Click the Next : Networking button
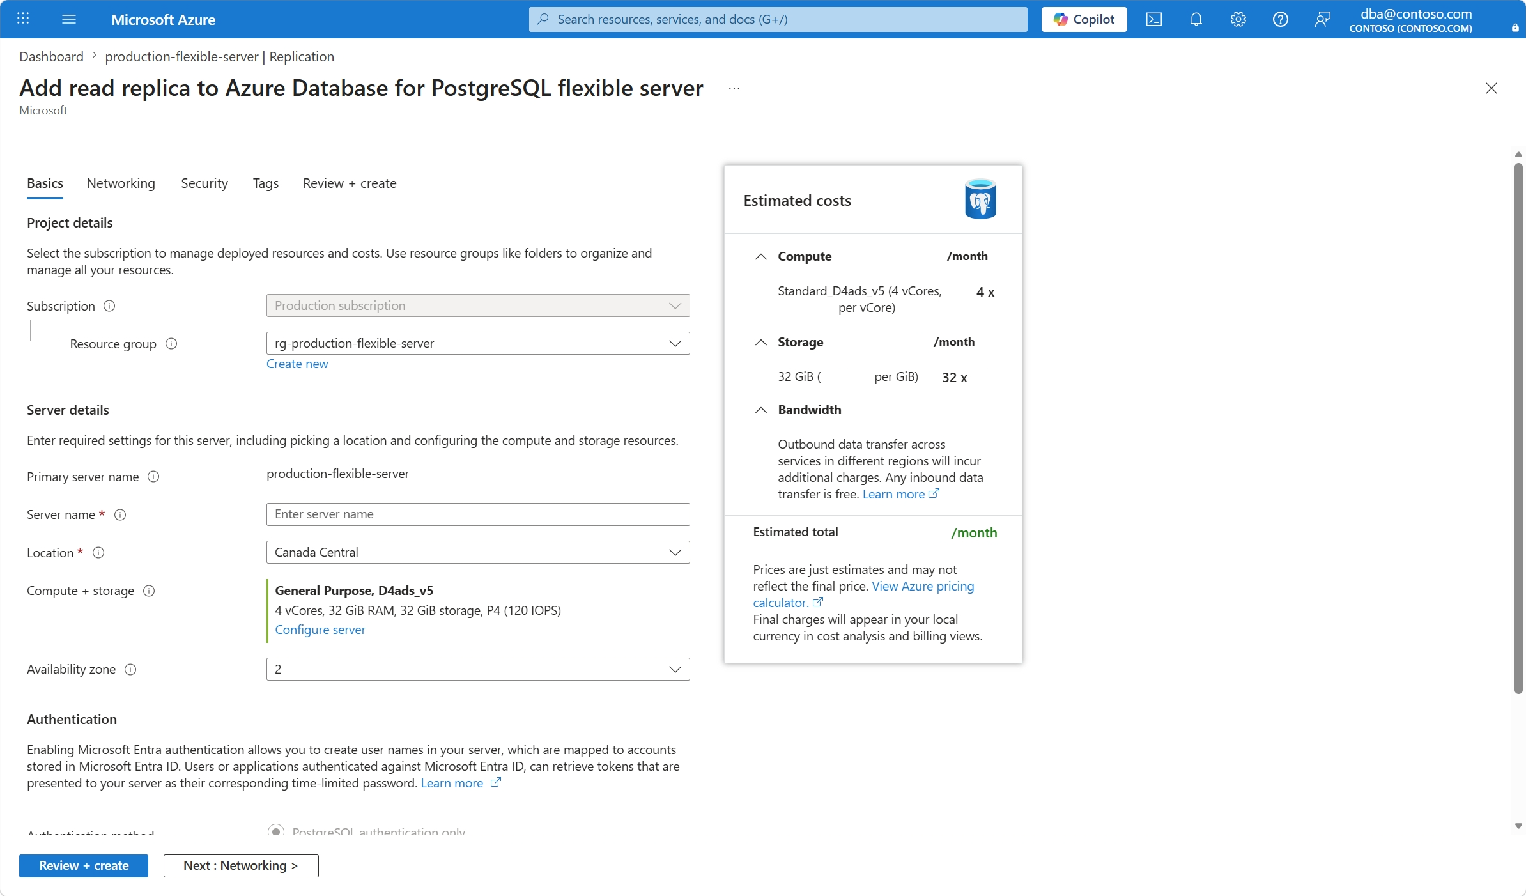1526x896 pixels. tap(241, 865)
